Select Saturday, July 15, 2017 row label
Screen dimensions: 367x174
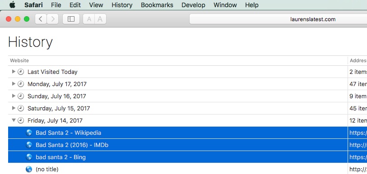point(59,108)
